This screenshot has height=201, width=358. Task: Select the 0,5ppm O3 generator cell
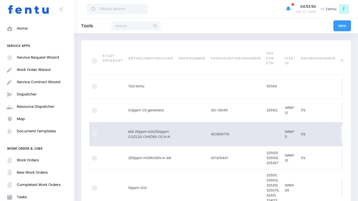146,110
